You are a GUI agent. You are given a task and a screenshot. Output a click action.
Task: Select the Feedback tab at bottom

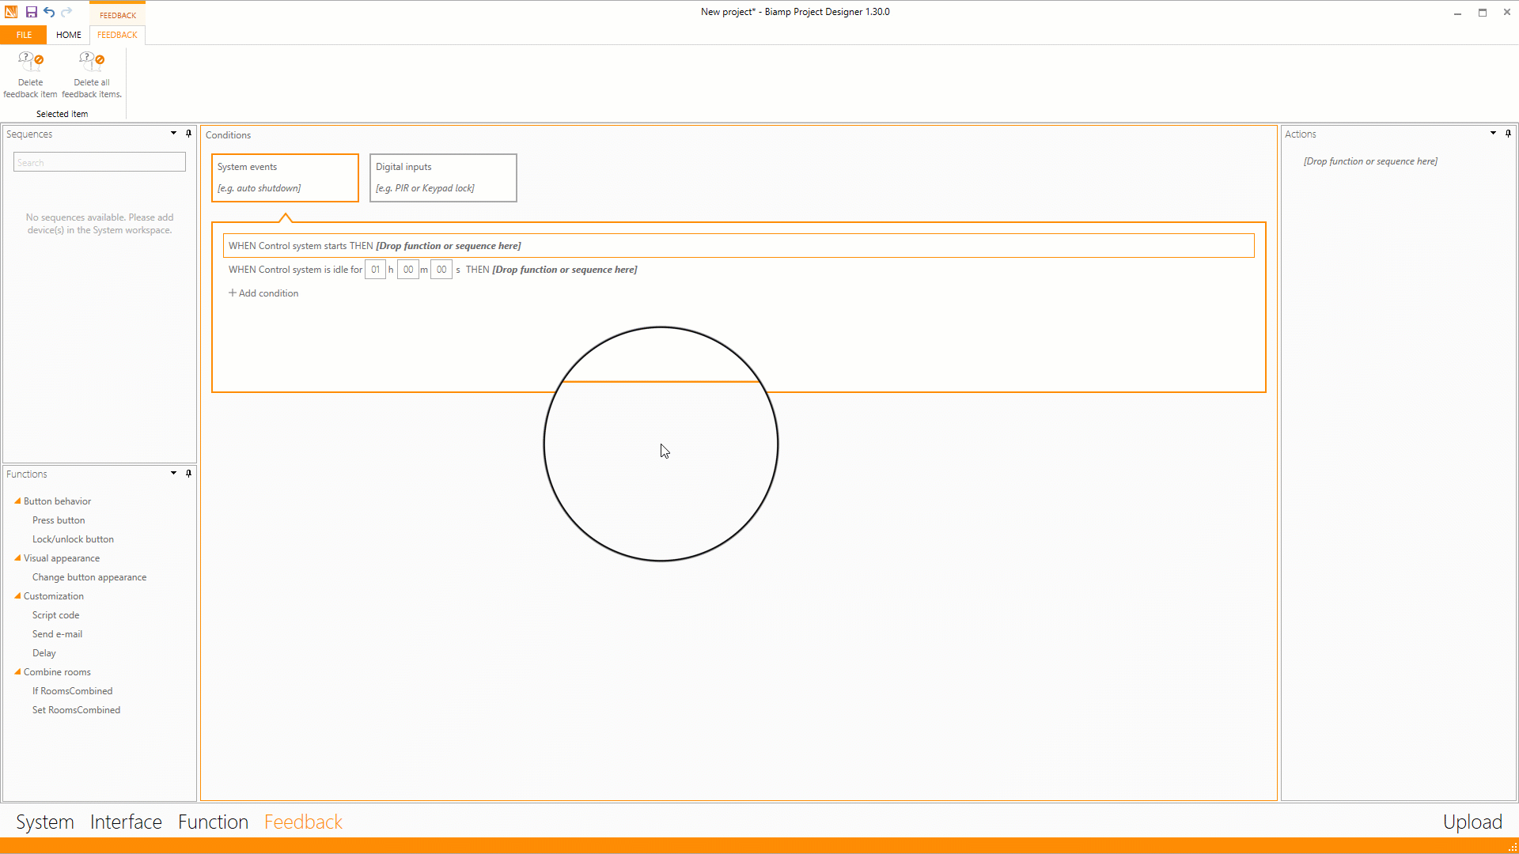(x=302, y=822)
